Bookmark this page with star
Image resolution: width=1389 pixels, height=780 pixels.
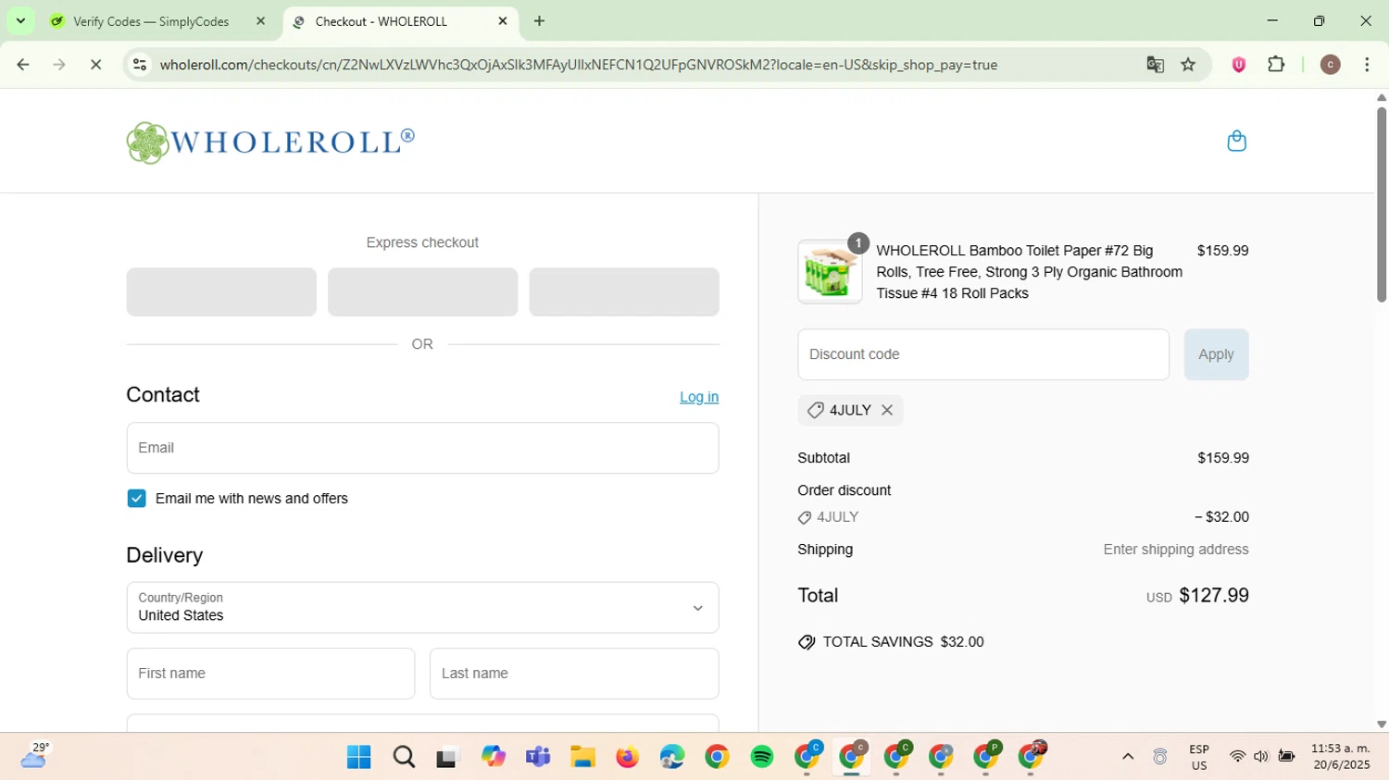(x=1188, y=65)
